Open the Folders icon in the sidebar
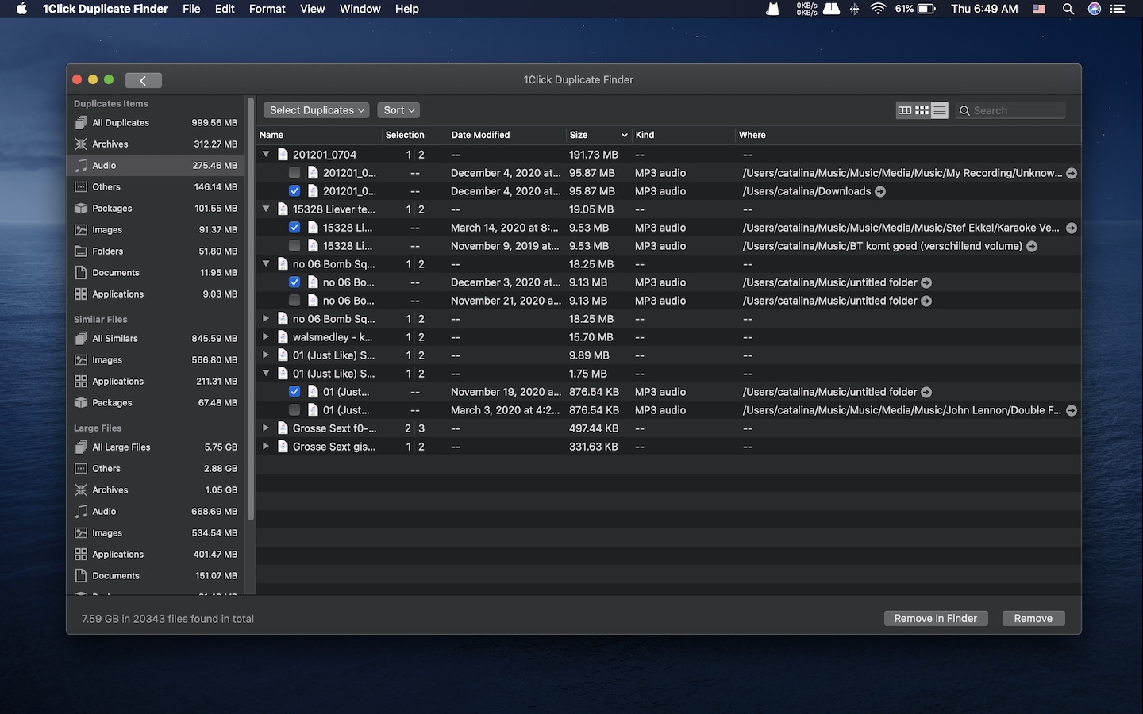Screen dimensions: 1143x714 (81, 251)
